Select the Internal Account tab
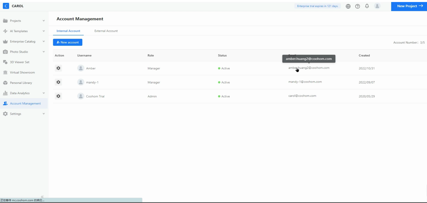The image size is (427, 203). tap(68, 31)
